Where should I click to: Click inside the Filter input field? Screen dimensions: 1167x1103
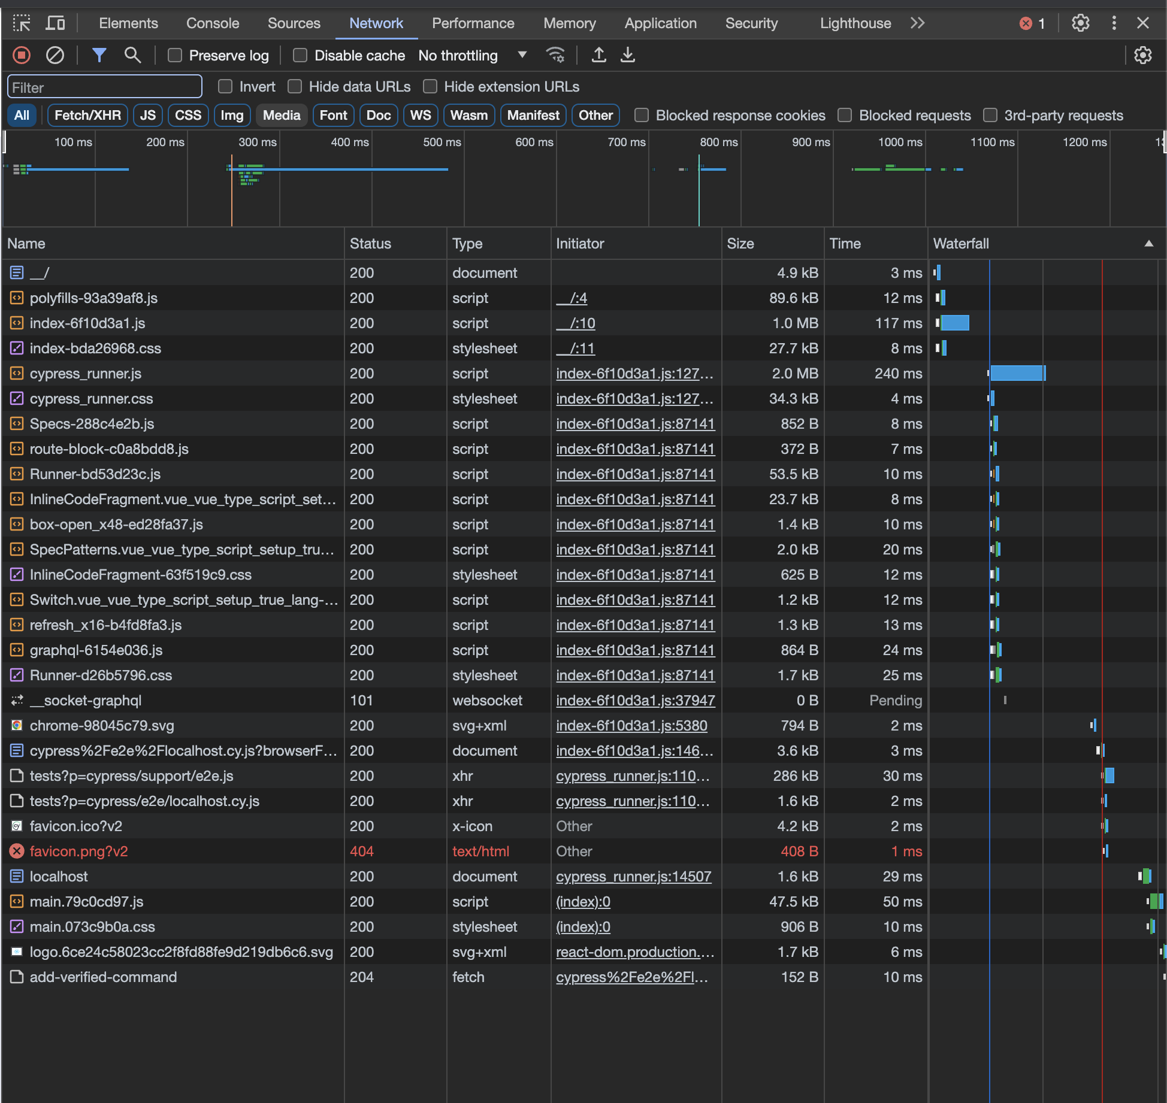pyautogui.click(x=104, y=87)
